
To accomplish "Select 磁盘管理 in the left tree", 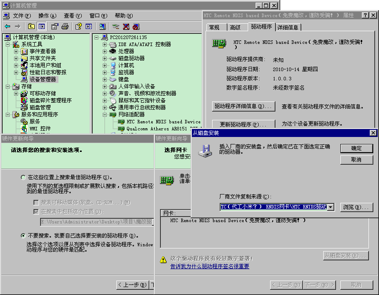I will pos(40,108).
